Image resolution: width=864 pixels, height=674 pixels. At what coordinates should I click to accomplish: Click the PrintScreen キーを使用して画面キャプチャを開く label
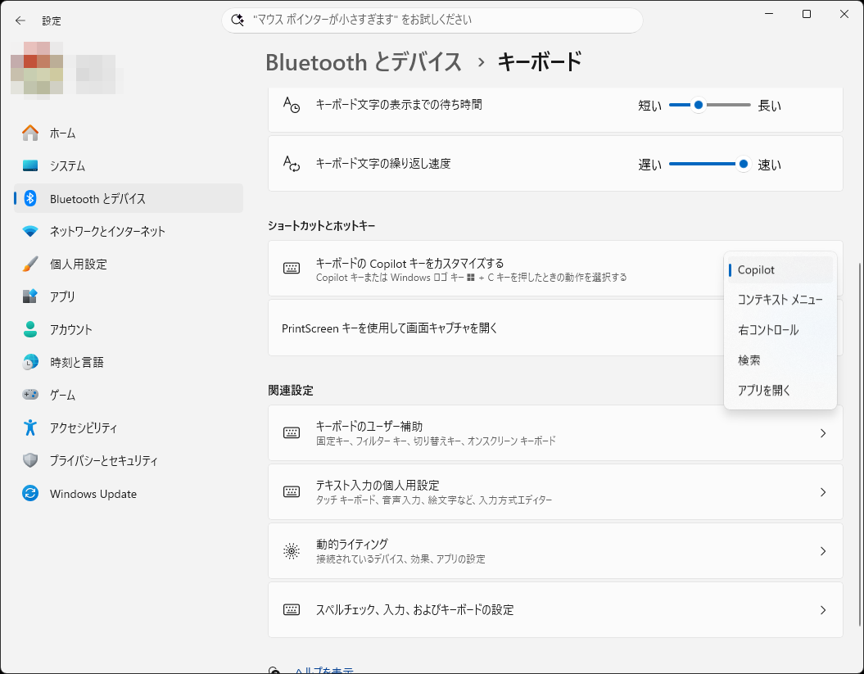click(390, 328)
